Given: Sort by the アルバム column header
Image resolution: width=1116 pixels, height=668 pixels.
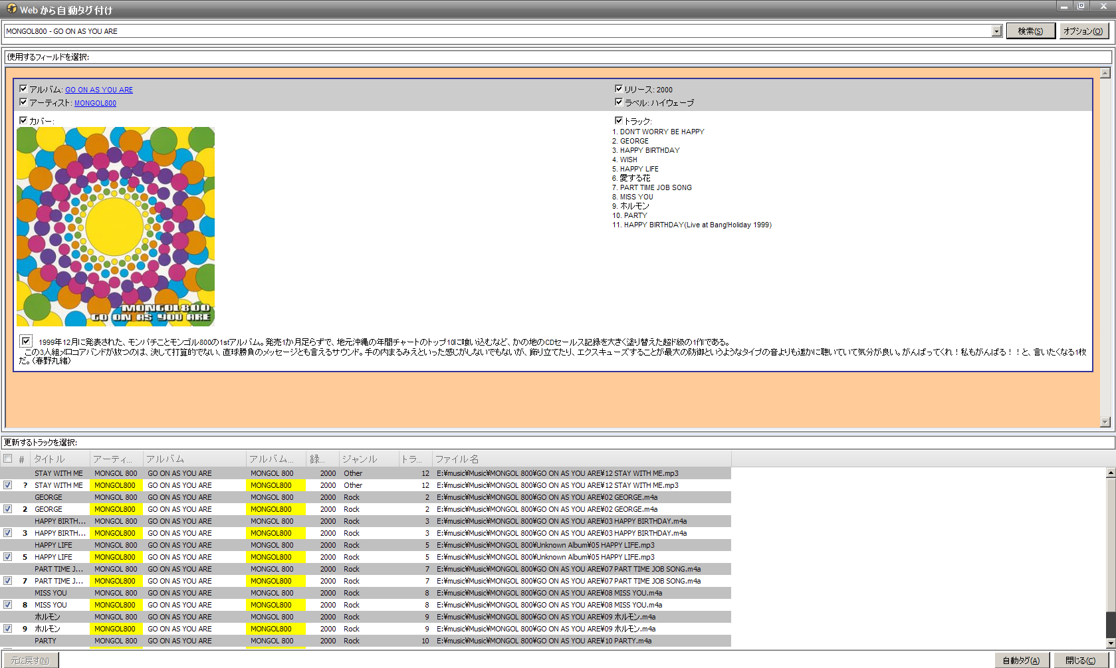Looking at the screenshot, I should coord(194,459).
